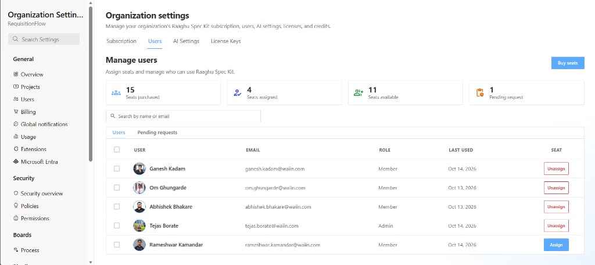Select the Users tab at top

pyautogui.click(x=155, y=41)
